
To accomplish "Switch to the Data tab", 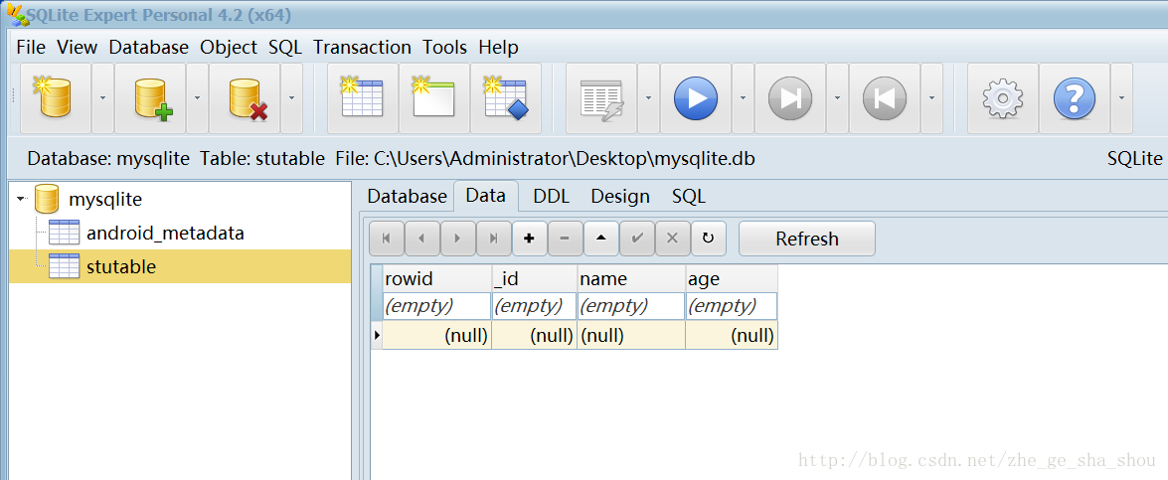I will click(486, 196).
